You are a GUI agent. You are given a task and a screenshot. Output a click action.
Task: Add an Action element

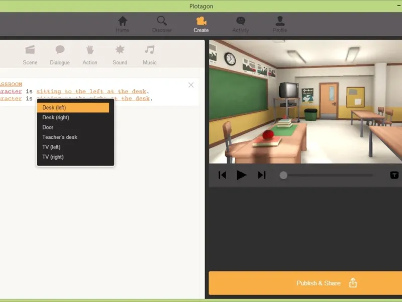click(90, 55)
